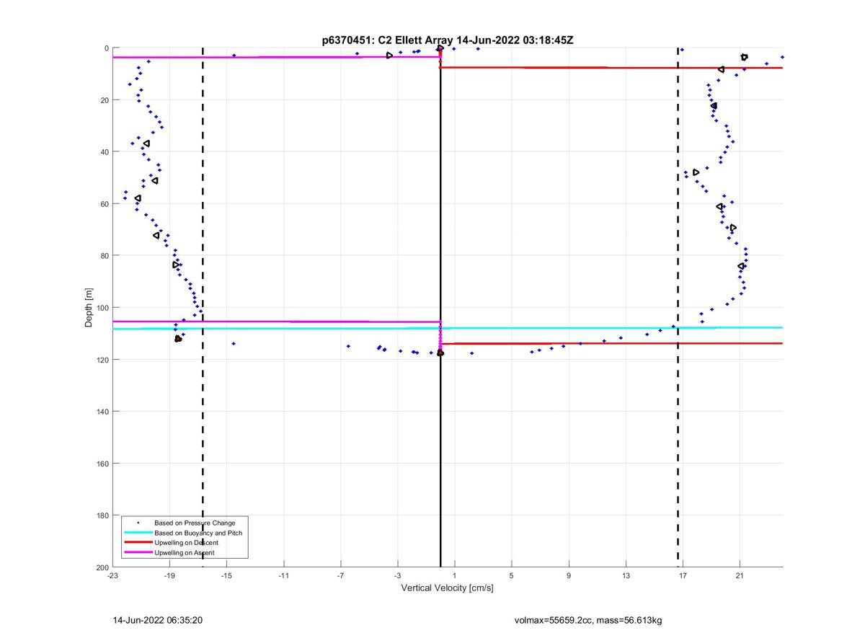Click x-axis tick label '1'
Image resolution: width=865 pixels, height=638 pixels.
tap(454, 575)
